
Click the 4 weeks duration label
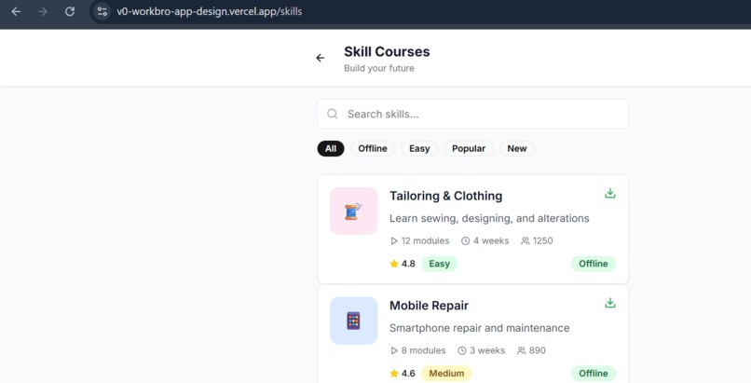tap(491, 240)
